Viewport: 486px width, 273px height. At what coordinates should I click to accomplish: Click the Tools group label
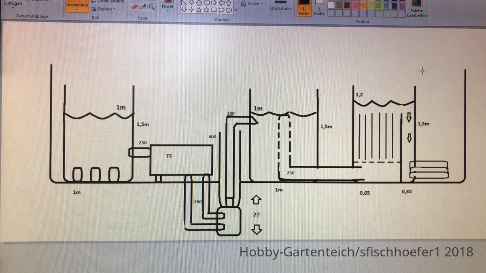(x=142, y=18)
